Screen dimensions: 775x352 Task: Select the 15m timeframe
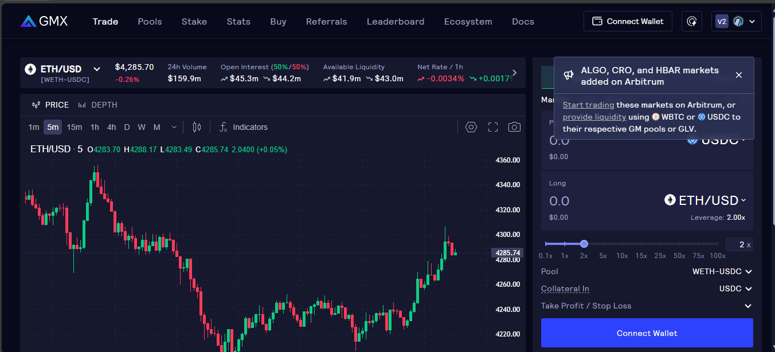(74, 127)
